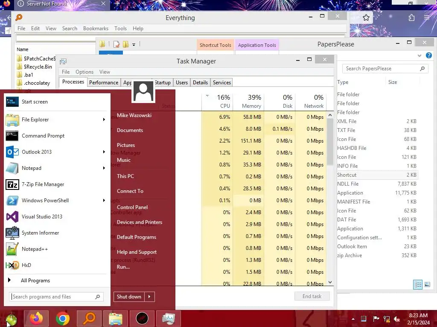
Task: Select Application Tools ribbon tab
Action: click(x=257, y=45)
